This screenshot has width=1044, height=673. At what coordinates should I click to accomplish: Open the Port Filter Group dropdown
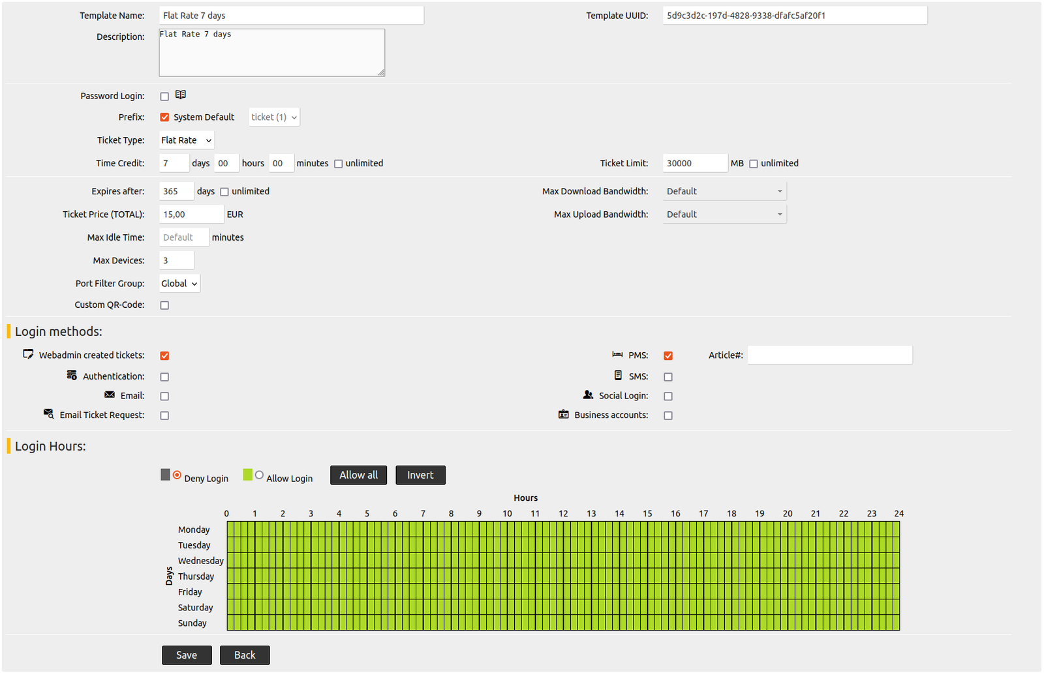(179, 284)
